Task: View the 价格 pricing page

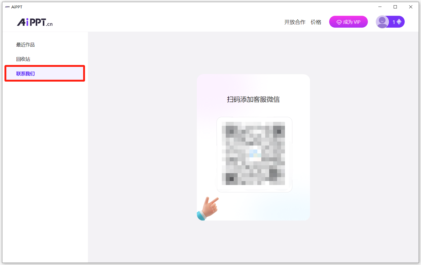Action: pyautogui.click(x=316, y=22)
